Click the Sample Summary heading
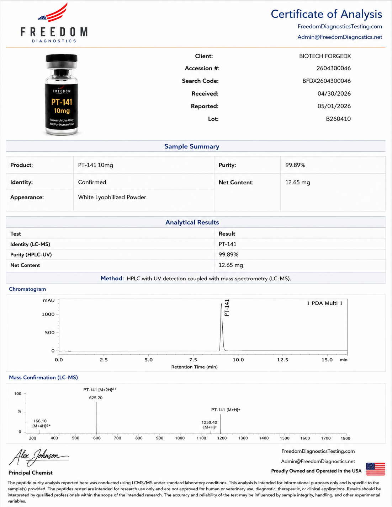 (192, 146)
